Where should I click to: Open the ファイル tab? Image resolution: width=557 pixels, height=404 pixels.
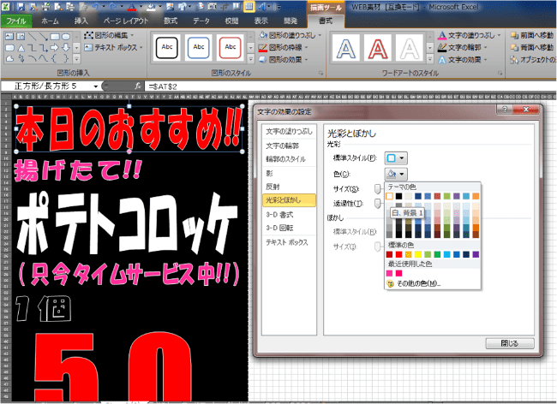coord(16,21)
